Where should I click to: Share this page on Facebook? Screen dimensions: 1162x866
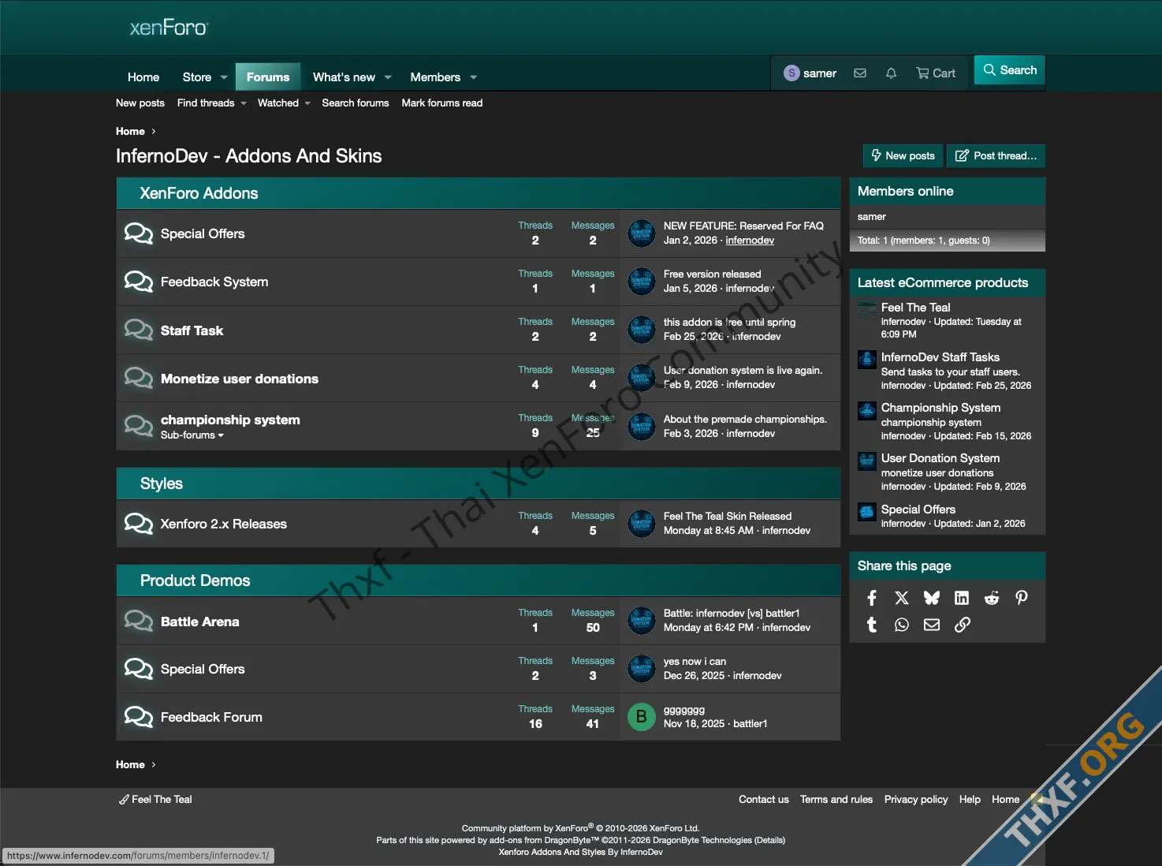(x=872, y=598)
